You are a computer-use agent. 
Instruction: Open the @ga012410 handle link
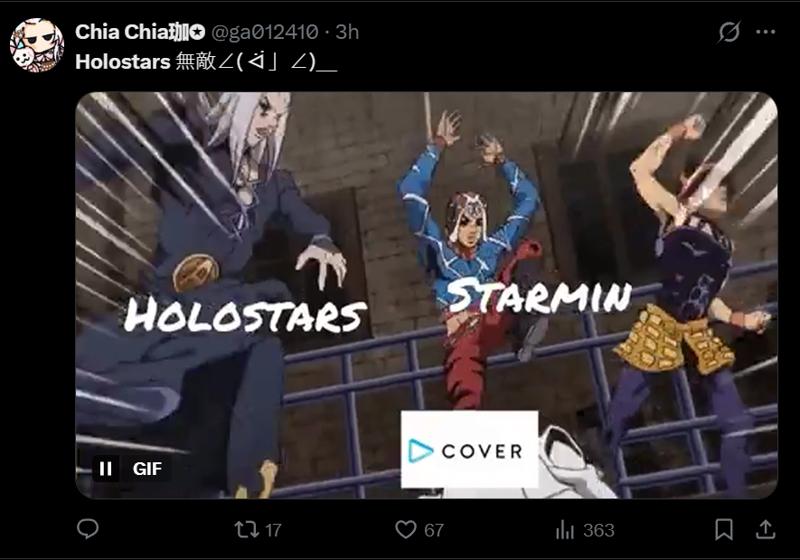[x=265, y=33]
